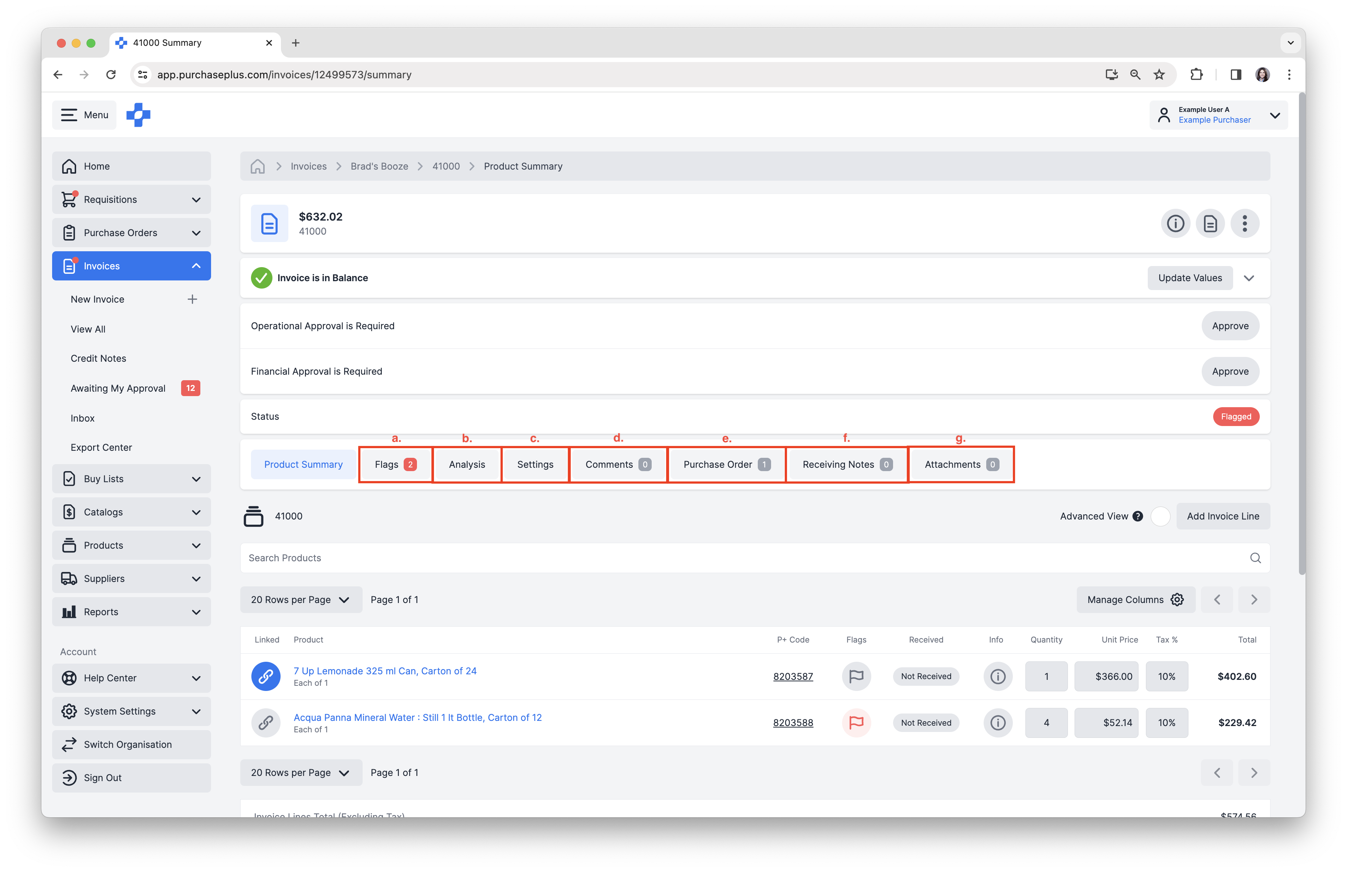
Task: Open the invoice info circle icon in header
Action: click(x=1175, y=224)
